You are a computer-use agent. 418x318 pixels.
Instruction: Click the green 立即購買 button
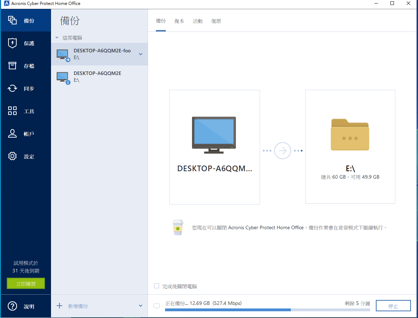pyautogui.click(x=26, y=283)
